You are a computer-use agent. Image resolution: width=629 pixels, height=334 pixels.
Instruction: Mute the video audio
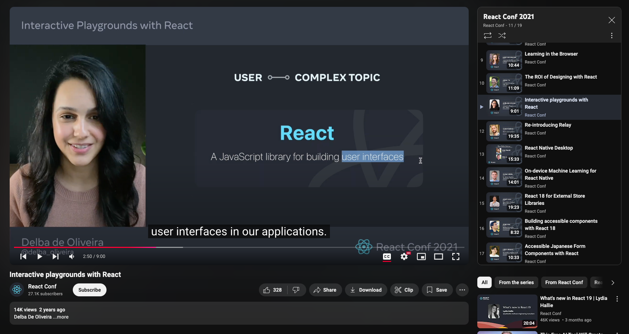click(71, 256)
